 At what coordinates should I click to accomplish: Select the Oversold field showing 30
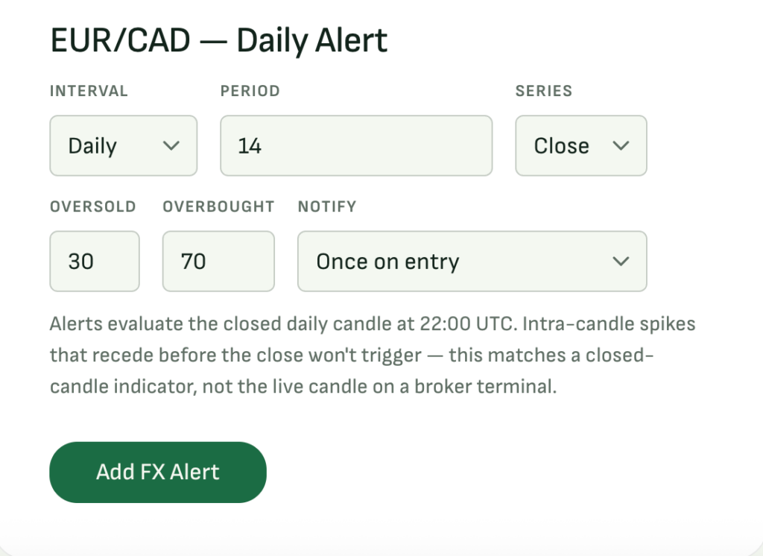click(x=95, y=262)
